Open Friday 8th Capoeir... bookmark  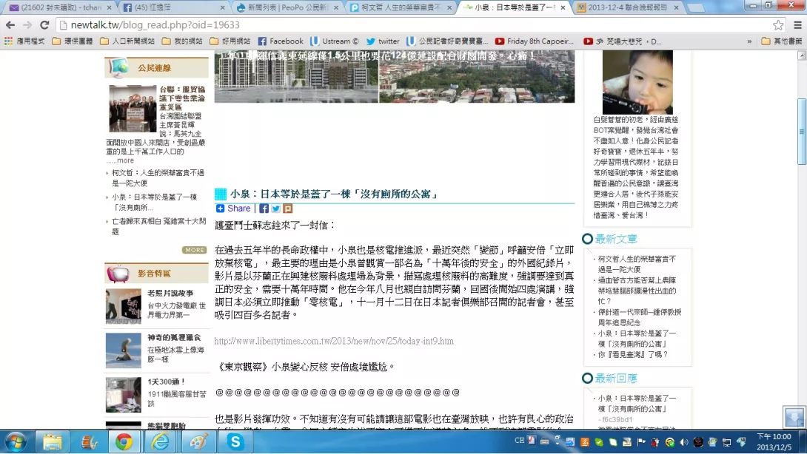click(535, 41)
